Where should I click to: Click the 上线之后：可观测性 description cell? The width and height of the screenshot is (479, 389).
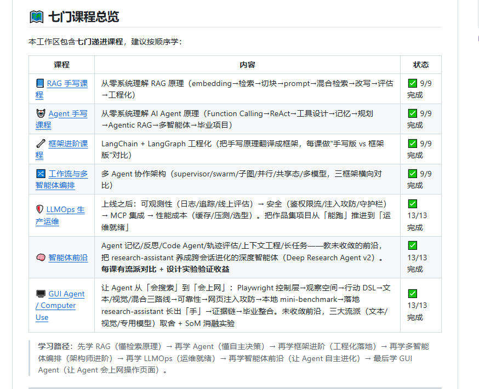click(x=246, y=215)
